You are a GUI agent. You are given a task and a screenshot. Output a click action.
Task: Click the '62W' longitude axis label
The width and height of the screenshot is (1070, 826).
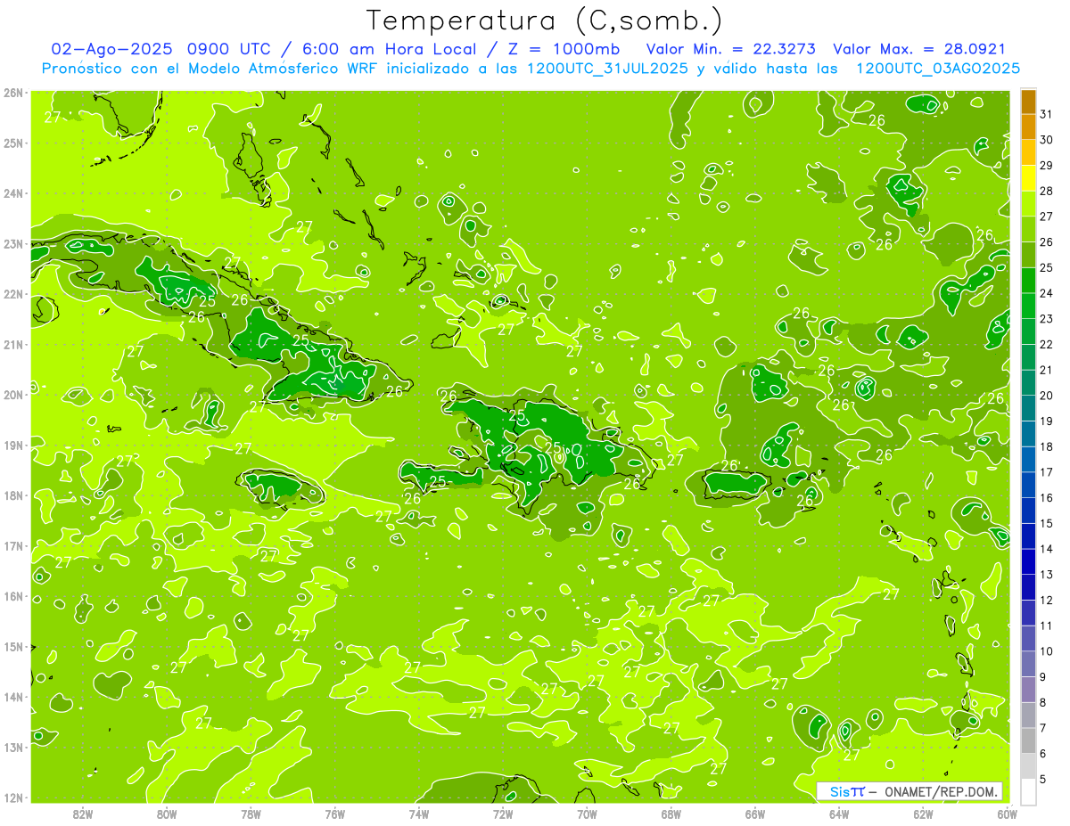point(923,814)
